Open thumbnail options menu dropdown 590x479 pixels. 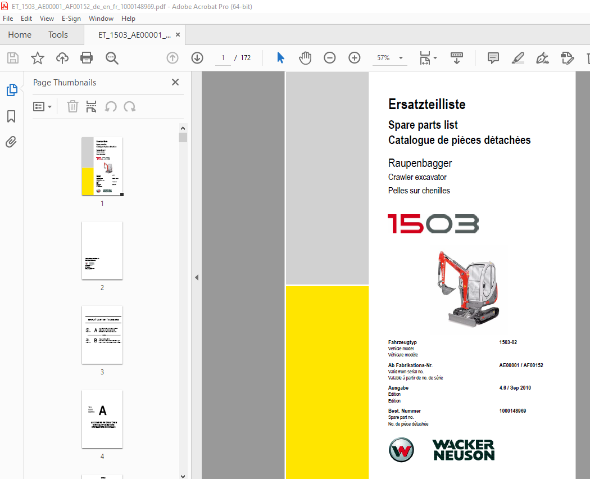[42, 107]
